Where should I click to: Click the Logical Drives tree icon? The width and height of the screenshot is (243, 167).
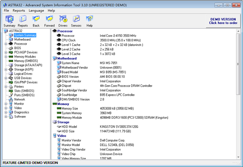click(x=11, y=74)
